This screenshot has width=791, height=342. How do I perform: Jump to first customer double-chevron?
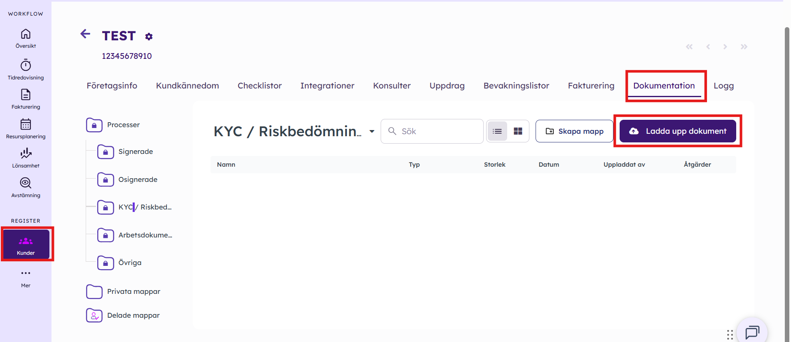click(689, 47)
